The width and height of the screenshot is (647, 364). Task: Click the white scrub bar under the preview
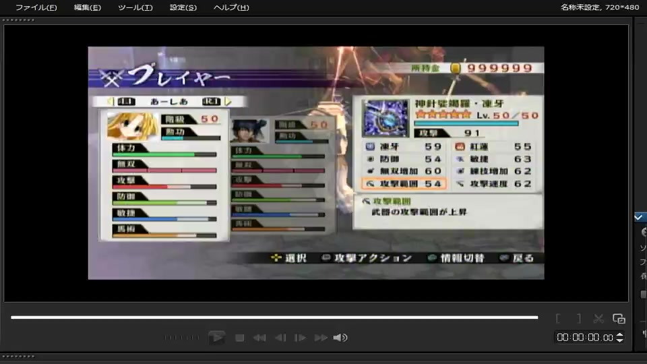(274, 317)
